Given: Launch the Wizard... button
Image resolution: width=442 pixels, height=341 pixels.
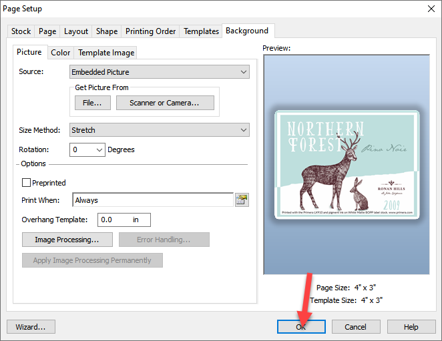Looking at the screenshot, I should coord(31,327).
